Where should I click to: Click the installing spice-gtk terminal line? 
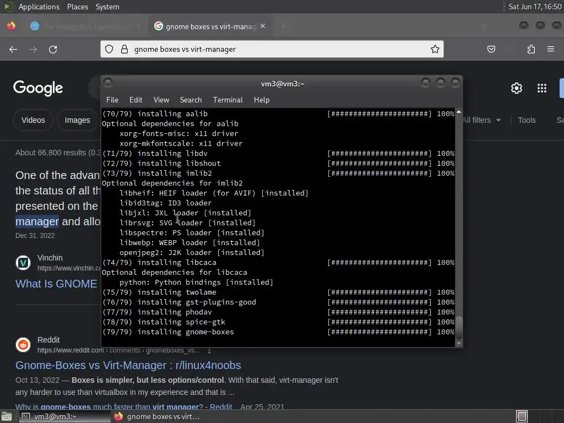(x=278, y=322)
